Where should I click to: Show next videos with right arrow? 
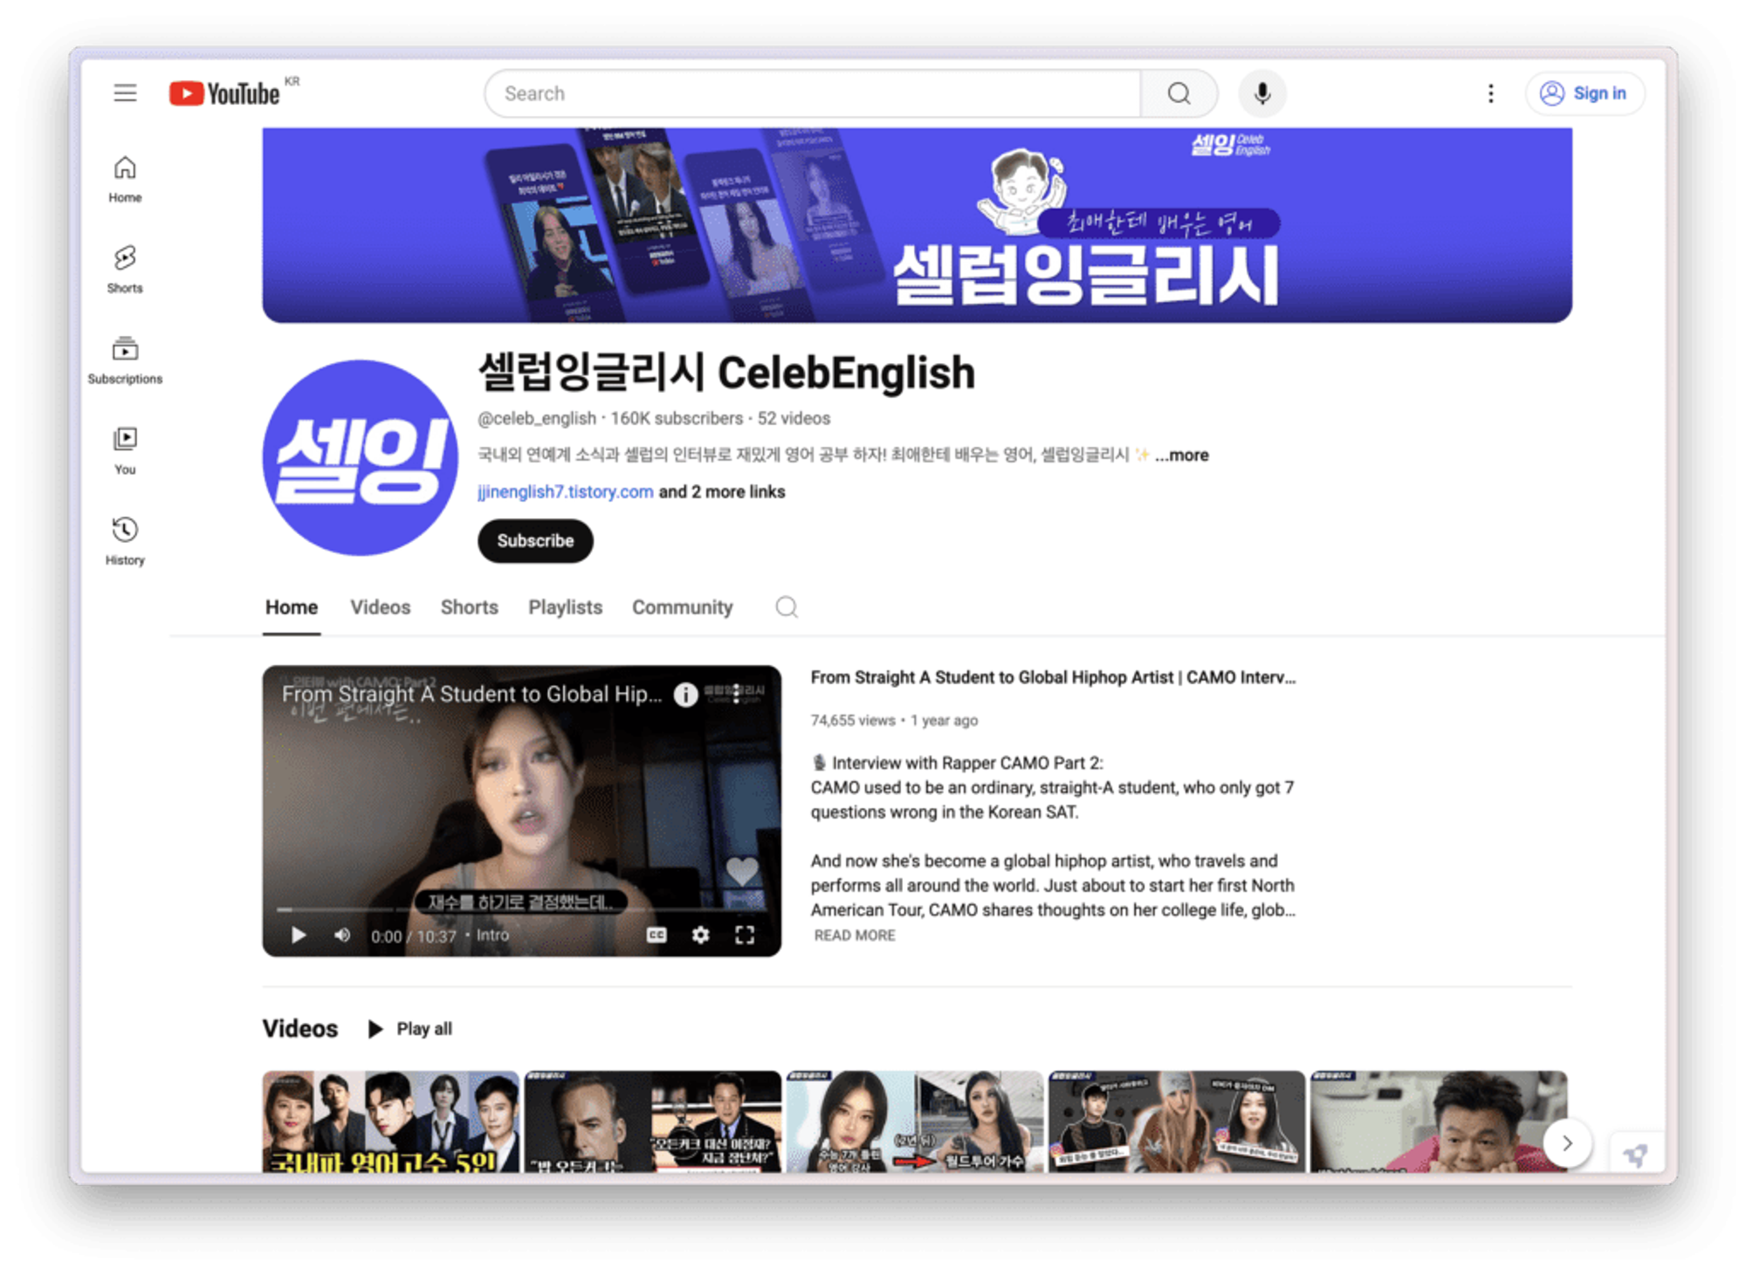(1567, 1142)
